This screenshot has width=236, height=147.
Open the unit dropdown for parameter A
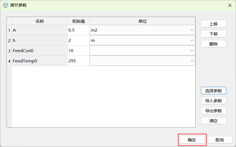(x=192, y=30)
